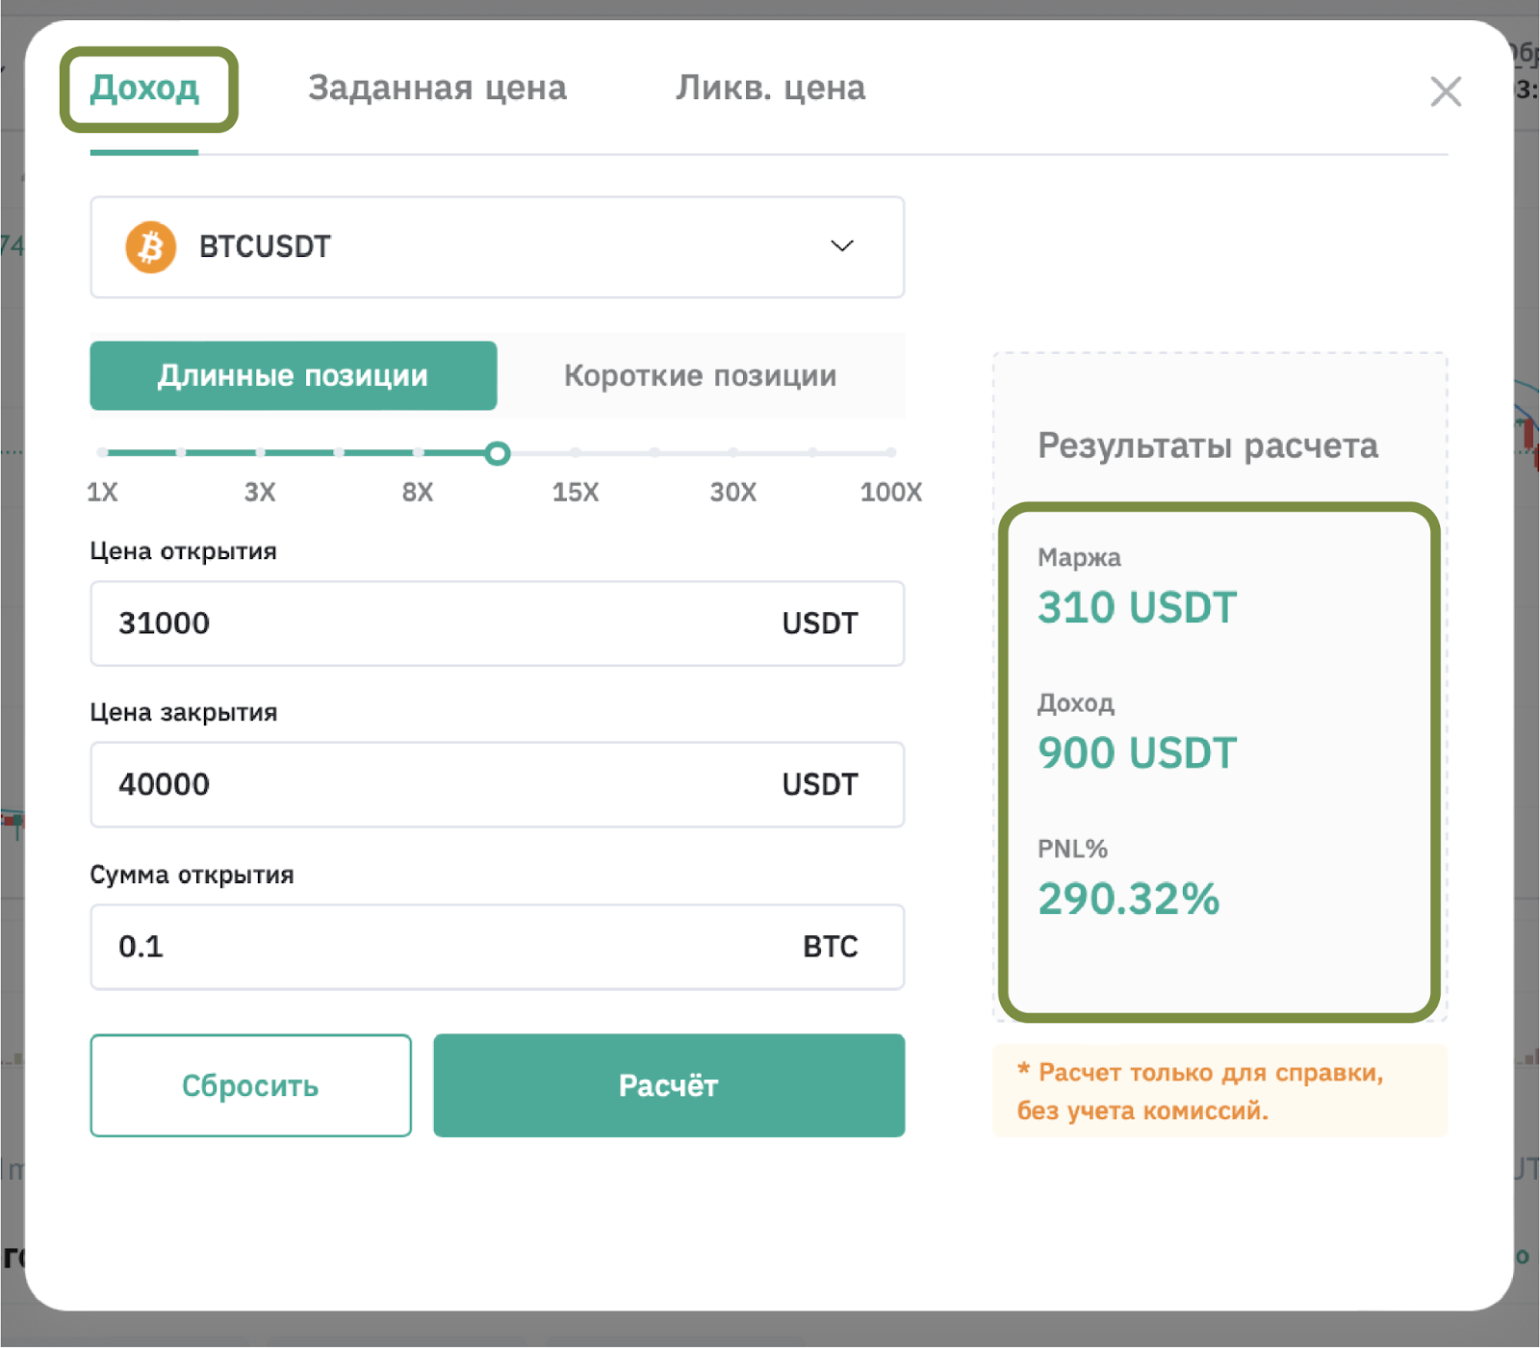Open the Доход tab

point(144,88)
